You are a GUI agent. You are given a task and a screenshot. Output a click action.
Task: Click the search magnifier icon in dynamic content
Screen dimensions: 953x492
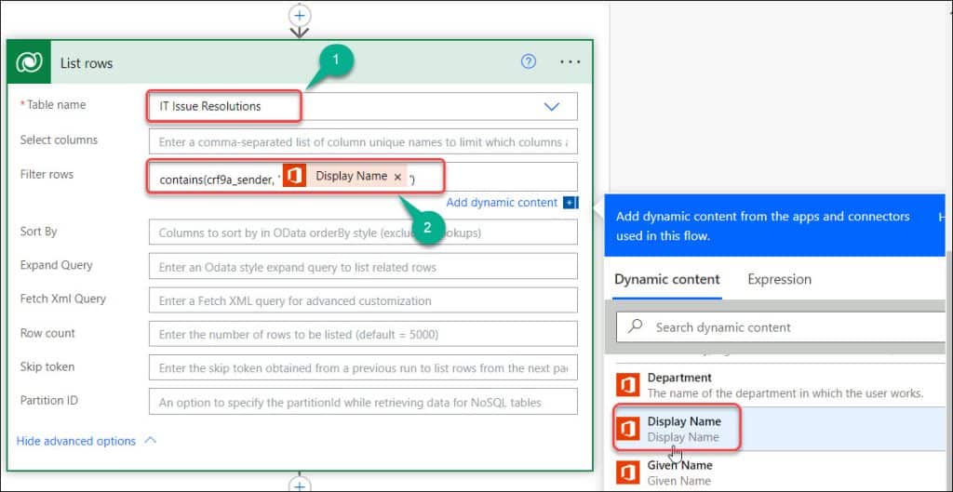(635, 326)
